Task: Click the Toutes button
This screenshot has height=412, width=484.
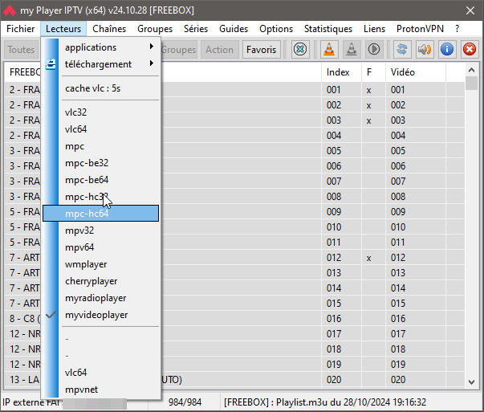Action: point(21,50)
